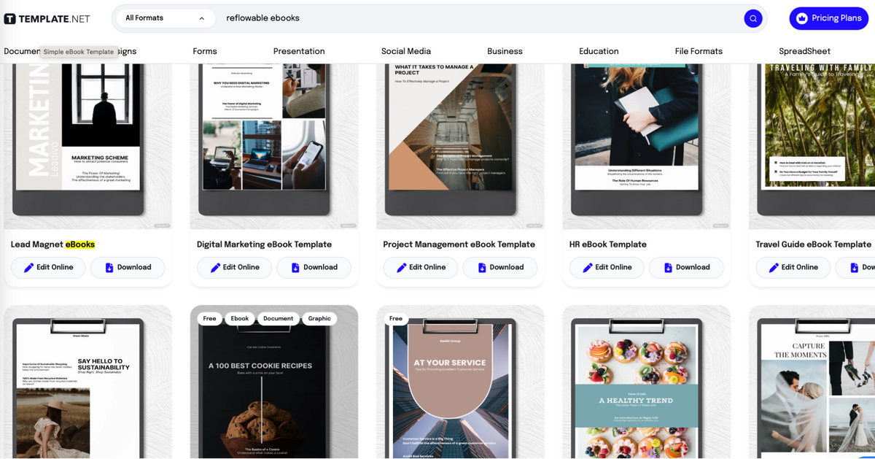Screen dimensions: 875x459
Task: Click the Template.net logo
Action: pos(46,18)
